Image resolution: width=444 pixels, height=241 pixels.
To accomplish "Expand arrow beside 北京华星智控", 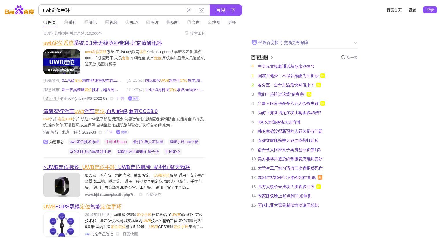I will pyautogui.click(x=117, y=234).
